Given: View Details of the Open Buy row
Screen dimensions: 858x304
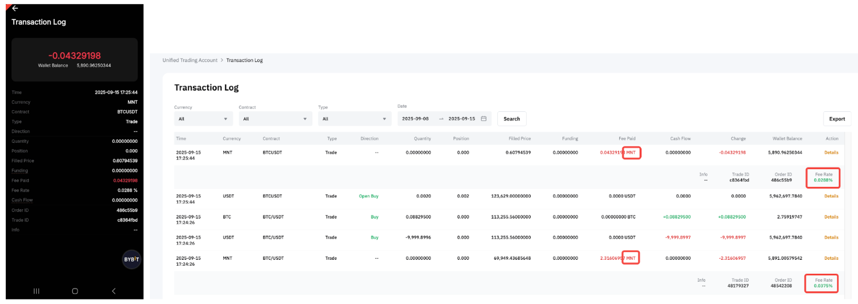Looking at the screenshot, I should coord(831,196).
